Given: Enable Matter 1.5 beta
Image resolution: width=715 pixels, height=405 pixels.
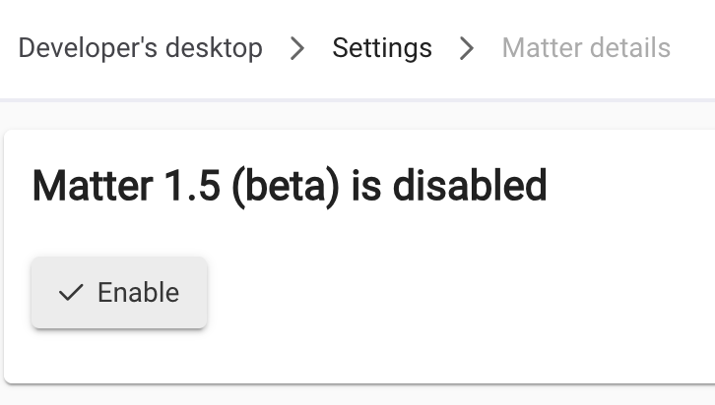Looking at the screenshot, I should [119, 293].
